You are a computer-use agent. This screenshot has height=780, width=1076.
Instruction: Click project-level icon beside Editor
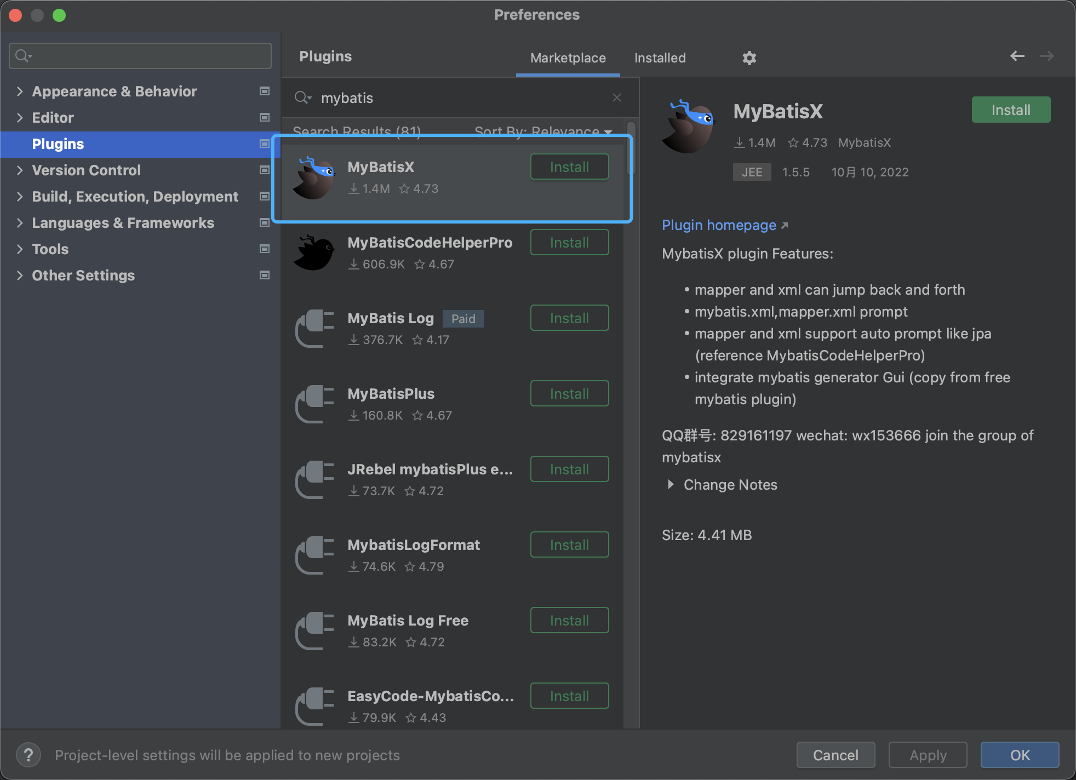pyautogui.click(x=265, y=117)
